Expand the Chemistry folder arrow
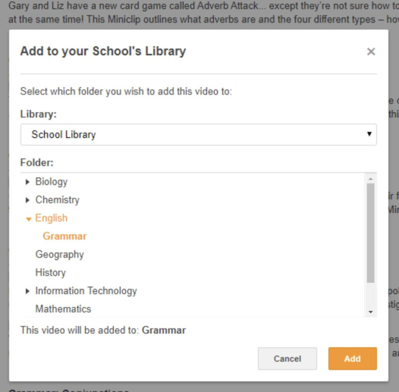The image size is (399, 392). 27,200
